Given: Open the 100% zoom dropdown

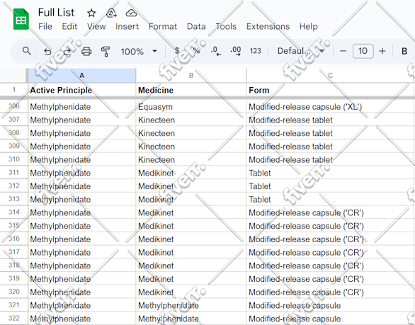Looking at the screenshot, I should [139, 51].
